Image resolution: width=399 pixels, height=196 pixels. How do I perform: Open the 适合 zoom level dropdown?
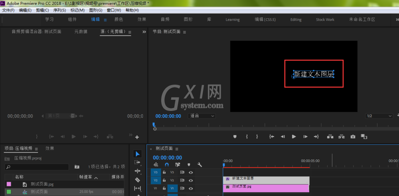point(202,116)
